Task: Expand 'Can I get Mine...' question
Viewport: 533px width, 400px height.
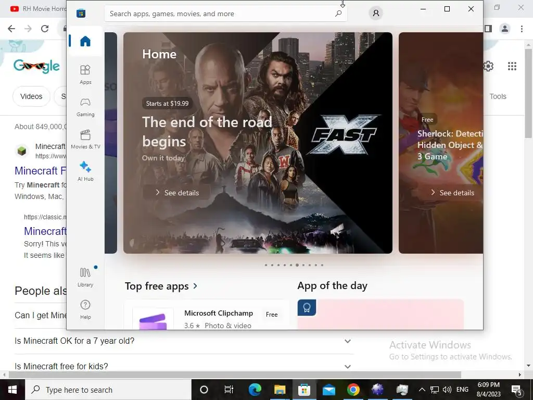Action: 41,315
